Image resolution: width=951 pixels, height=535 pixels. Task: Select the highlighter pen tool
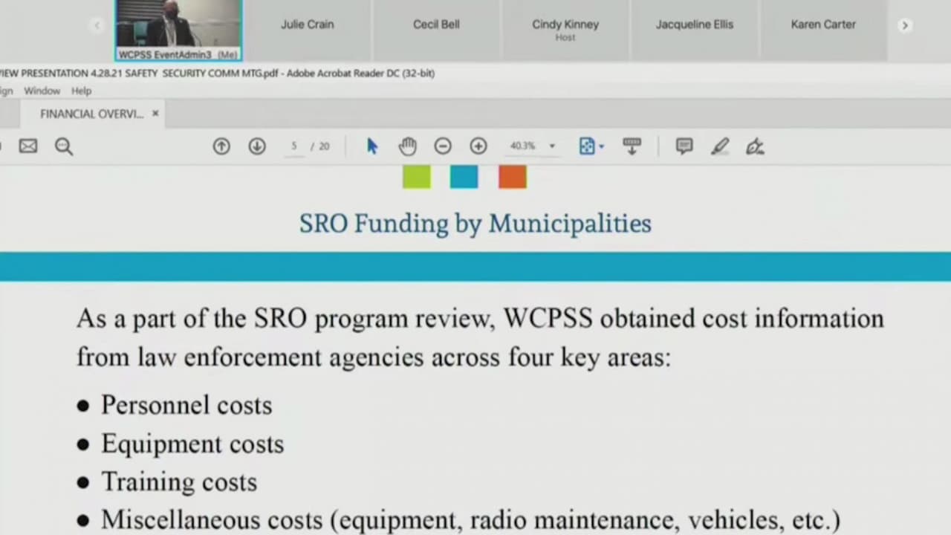point(719,146)
